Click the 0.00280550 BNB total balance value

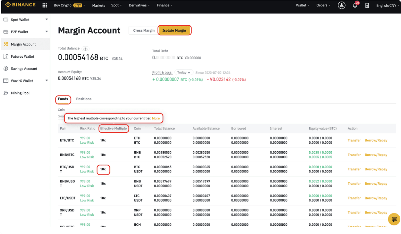click(163, 153)
